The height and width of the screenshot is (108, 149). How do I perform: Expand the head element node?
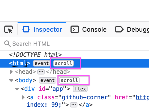point(11,72)
